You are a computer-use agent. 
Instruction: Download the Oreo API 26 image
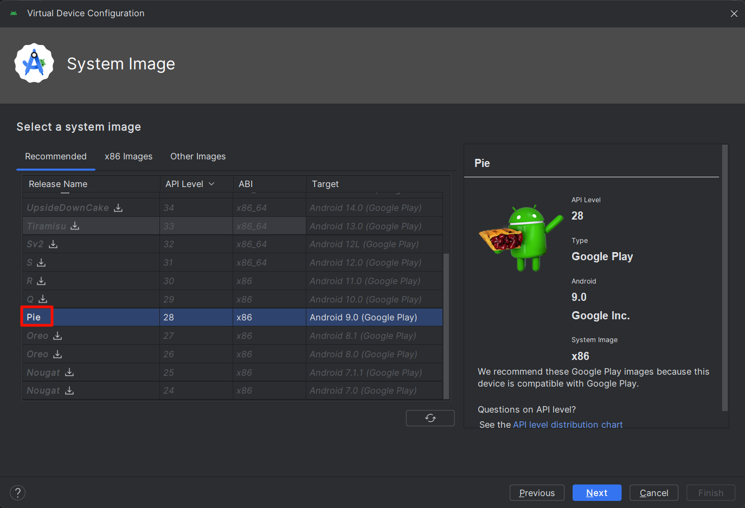pyautogui.click(x=57, y=354)
